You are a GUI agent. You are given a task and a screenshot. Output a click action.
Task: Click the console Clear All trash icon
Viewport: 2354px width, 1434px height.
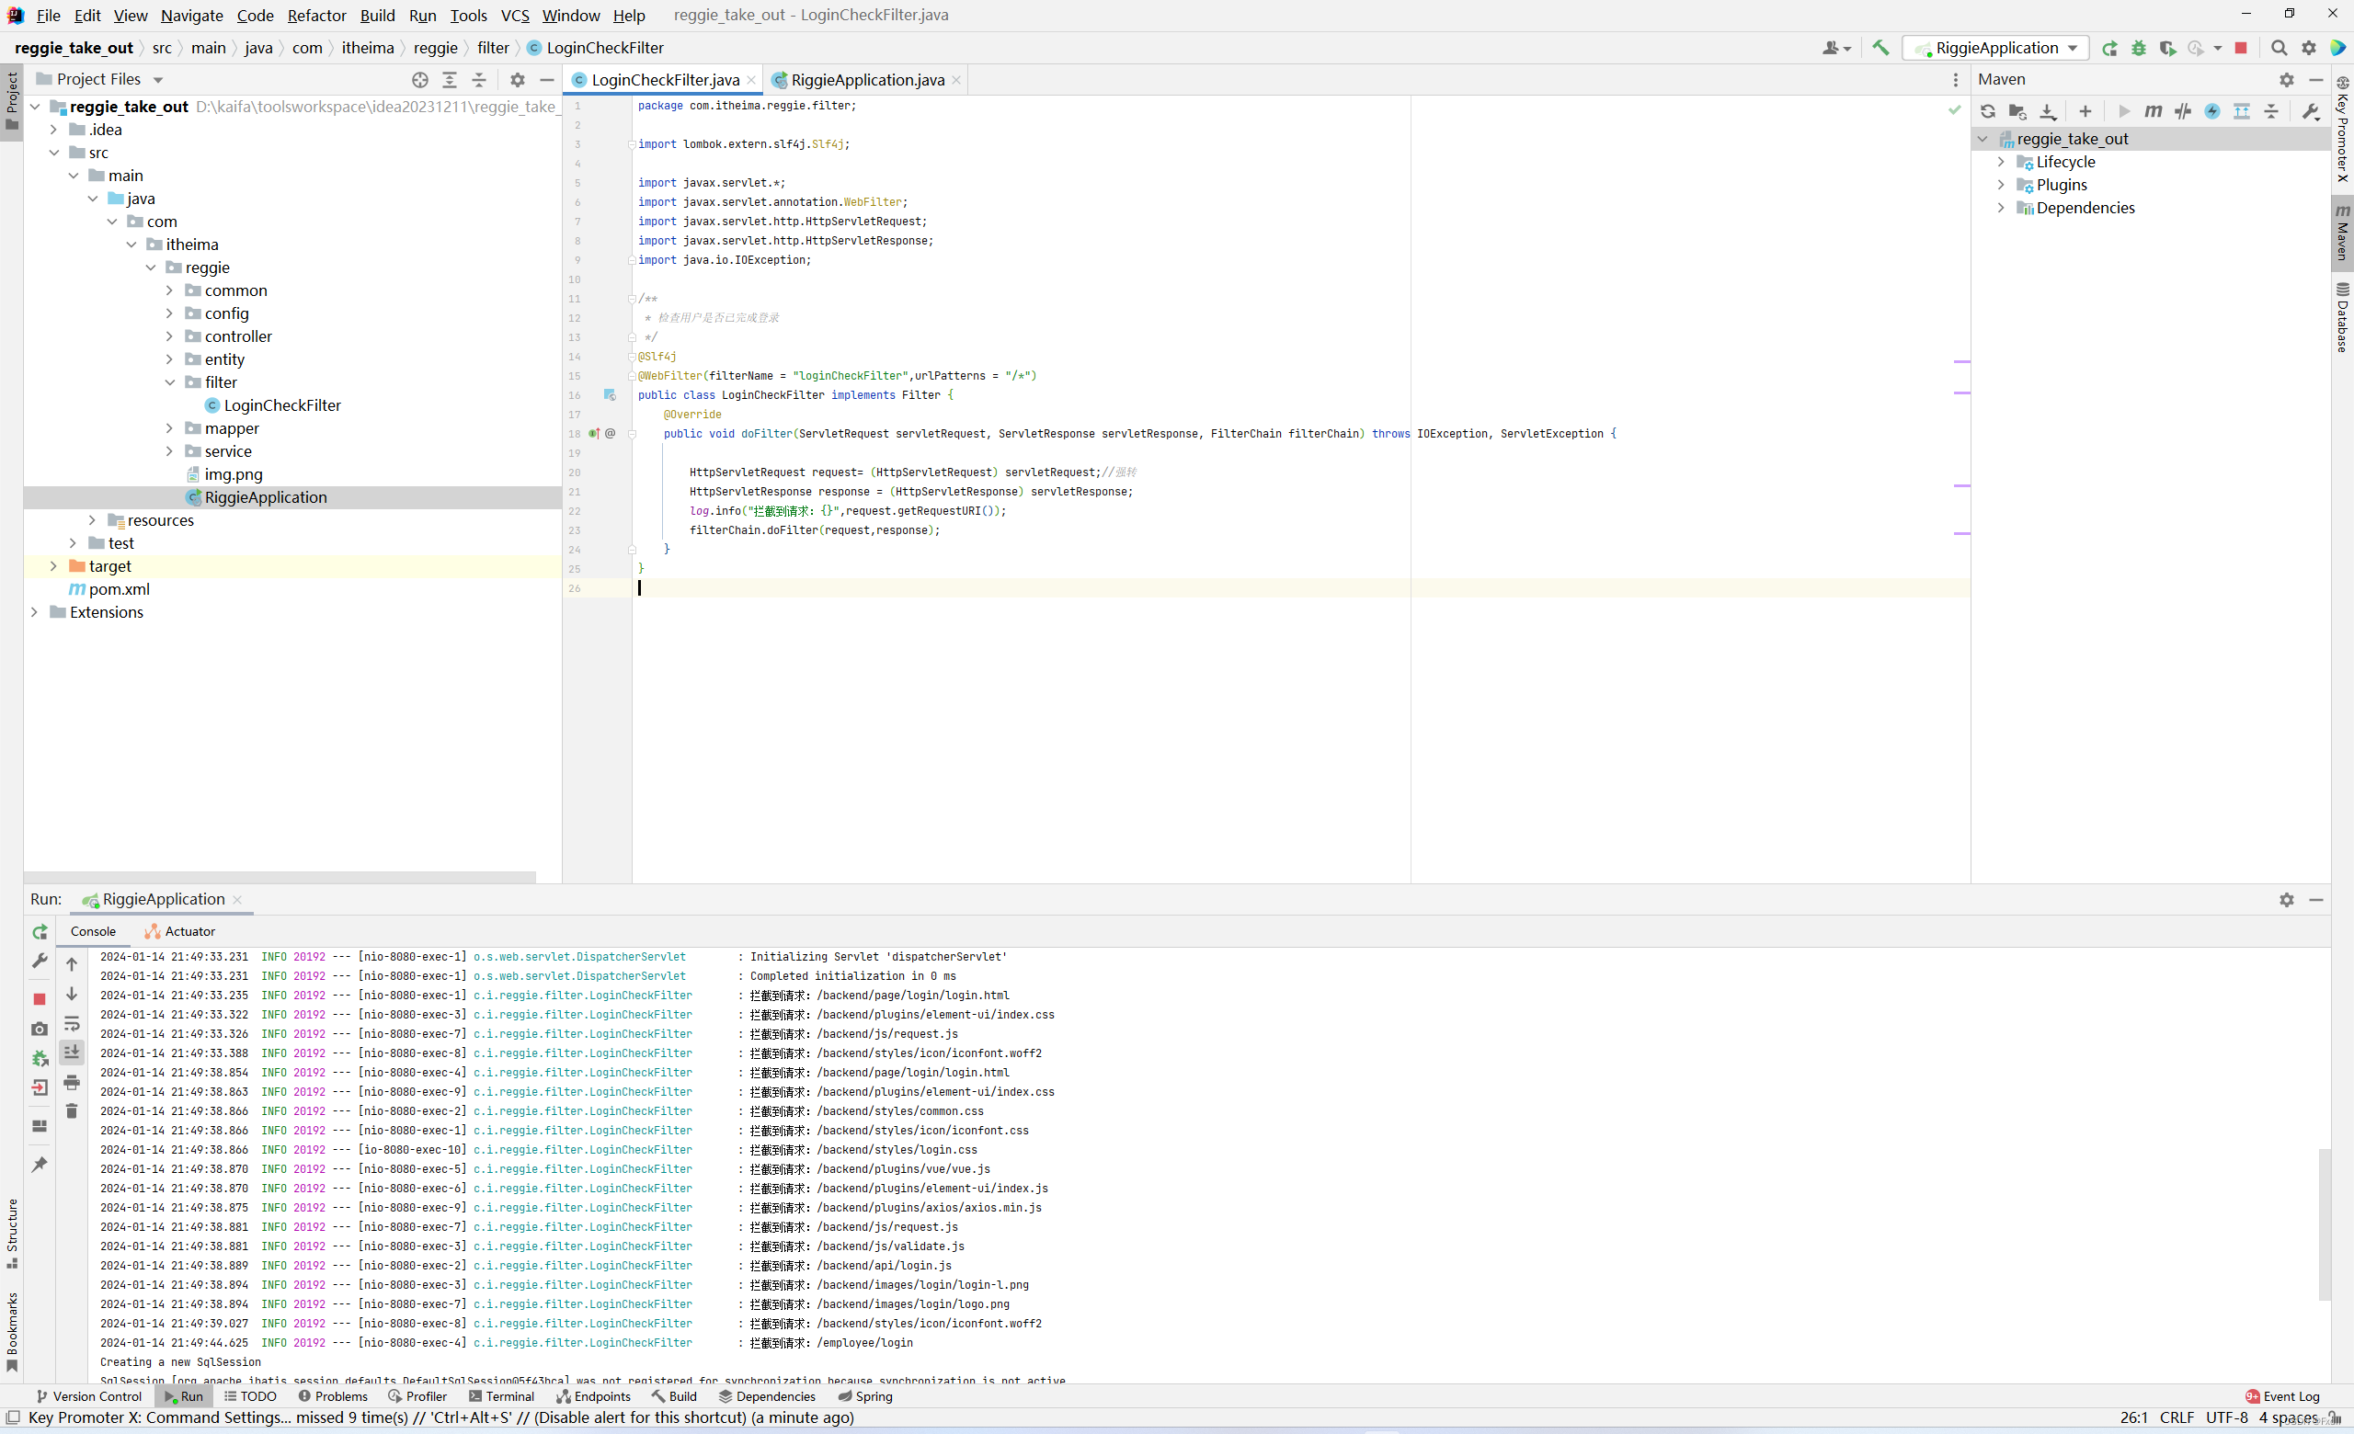point(72,1111)
